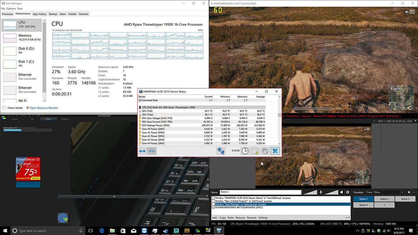This screenshot has height=235, width=418.
Task: Open Users tab in Task Manager
Action: point(63,14)
